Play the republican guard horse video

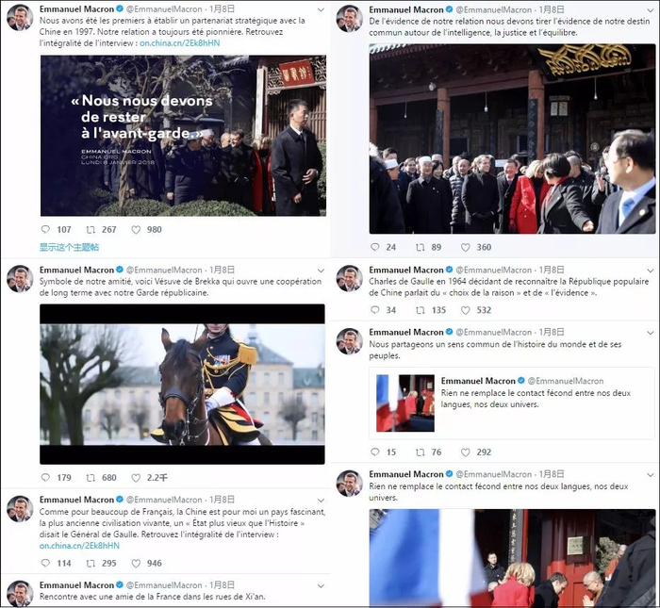pyautogui.click(x=182, y=385)
